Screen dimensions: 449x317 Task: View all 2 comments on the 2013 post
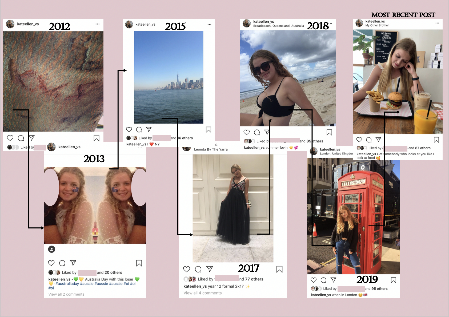[x=66, y=294]
